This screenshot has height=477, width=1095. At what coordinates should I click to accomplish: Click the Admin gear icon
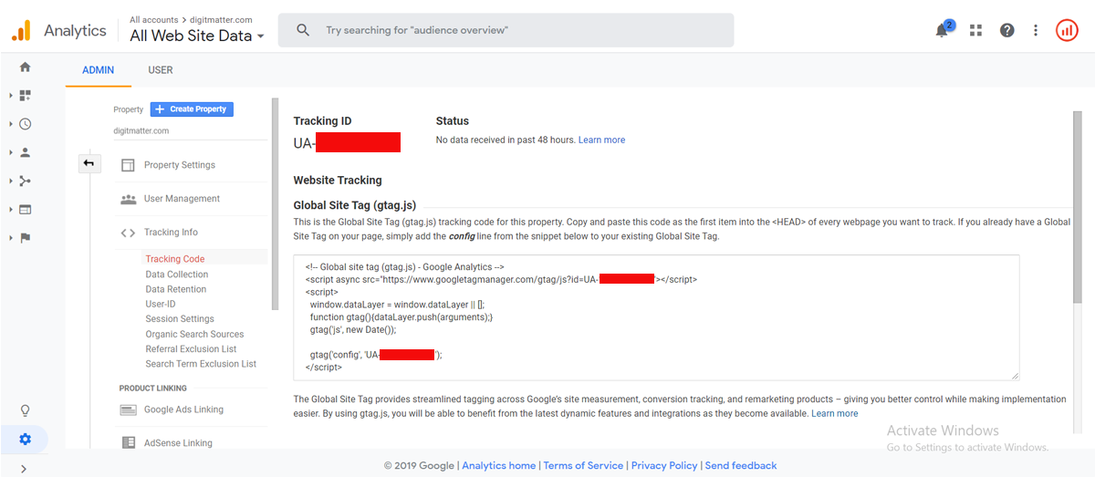(x=25, y=440)
